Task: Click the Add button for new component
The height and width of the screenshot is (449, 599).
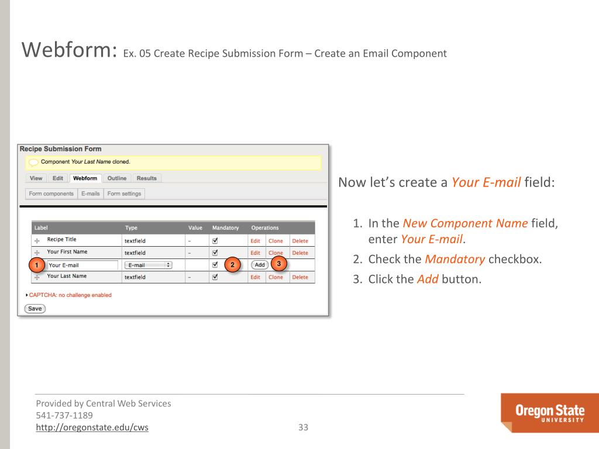Action: (x=260, y=265)
